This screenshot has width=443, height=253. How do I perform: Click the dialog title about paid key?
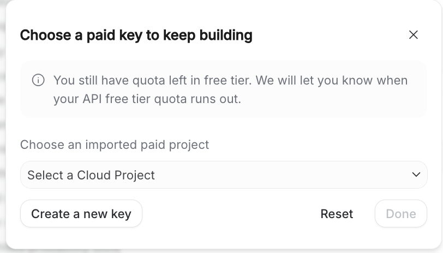click(x=136, y=35)
